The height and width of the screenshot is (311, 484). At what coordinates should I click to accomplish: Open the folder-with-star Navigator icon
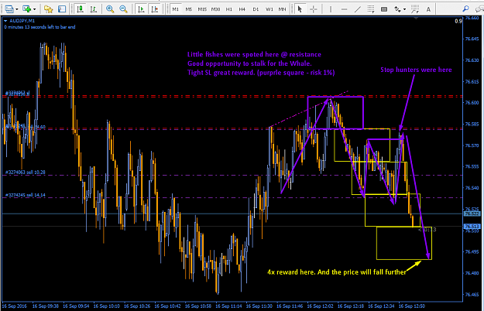click(49, 9)
